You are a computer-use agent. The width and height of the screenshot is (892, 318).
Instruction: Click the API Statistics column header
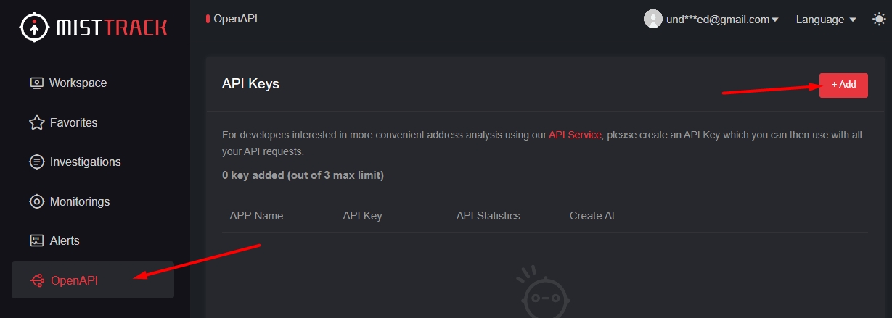pos(488,216)
